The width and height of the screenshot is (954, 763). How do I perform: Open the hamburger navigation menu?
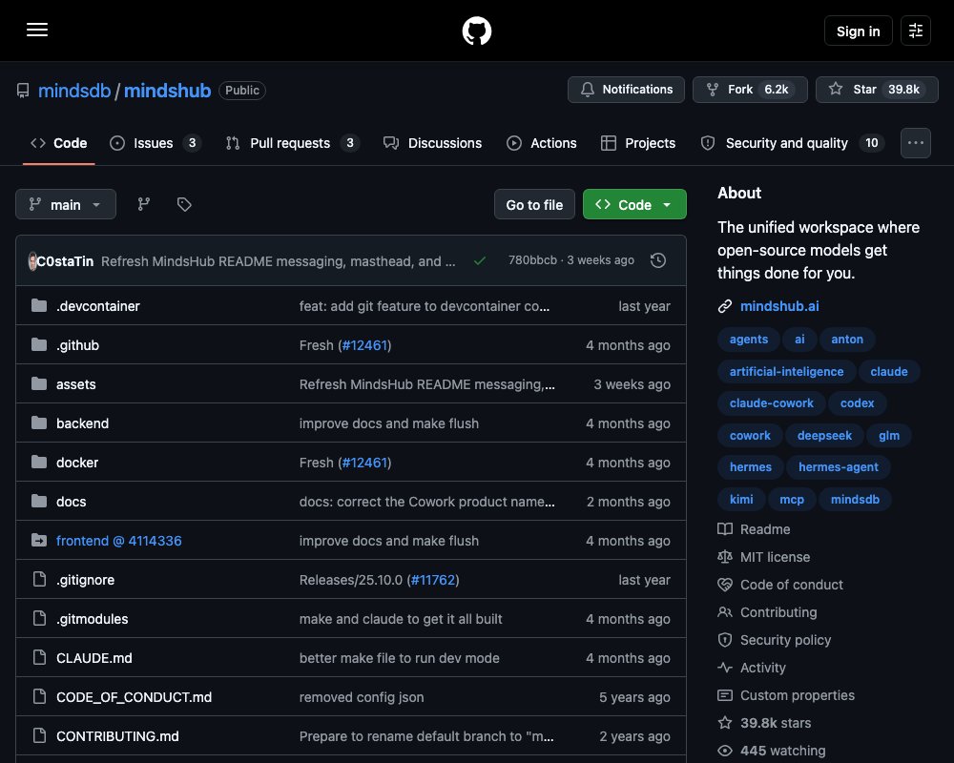coord(37,30)
